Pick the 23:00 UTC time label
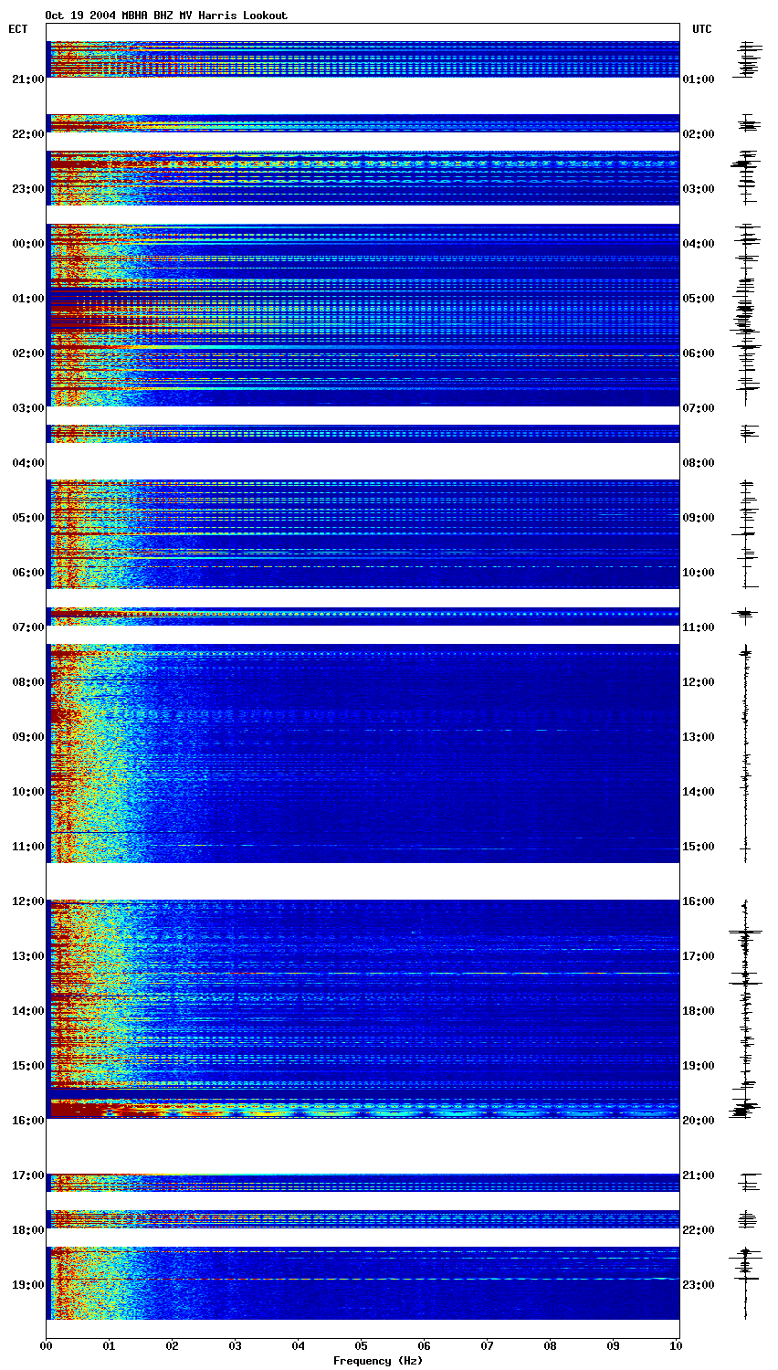Viewport: 778px width, 1370px height. click(699, 1285)
